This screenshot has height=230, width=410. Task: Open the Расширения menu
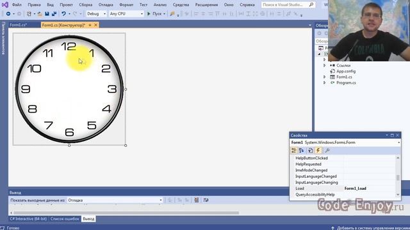coord(206,4)
